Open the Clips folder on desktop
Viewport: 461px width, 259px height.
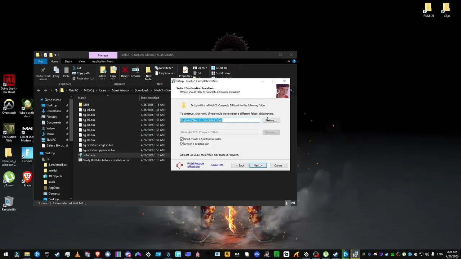(447, 10)
